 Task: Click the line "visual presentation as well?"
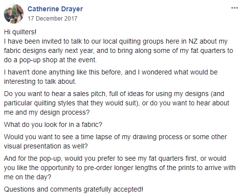[46, 147]
